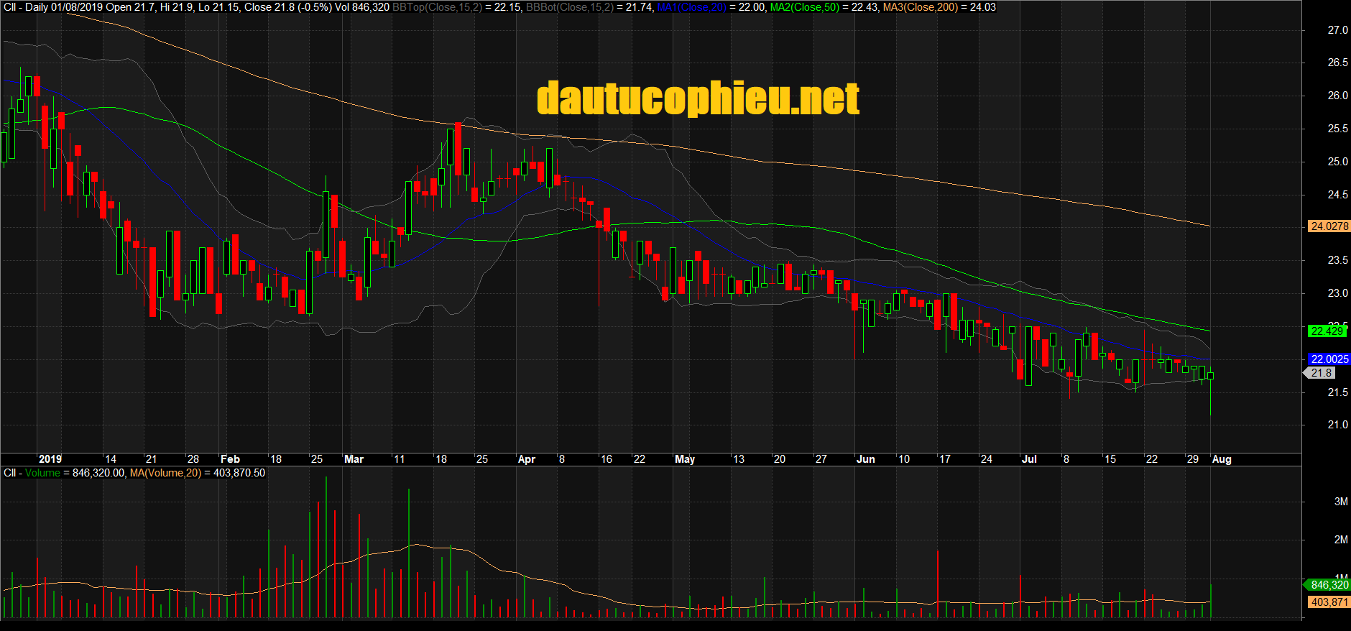1351x631 pixels.
Task: Click the 25.0 price axis label
Action: click(1337, 162)
